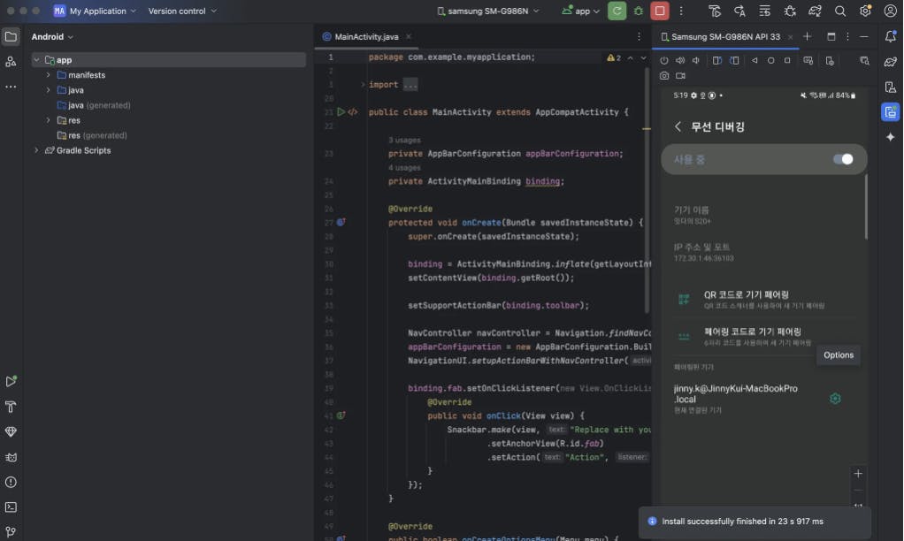Open the editor tabs kebab menu
This screenshot has height=541, width=904.
[x=639, y=37]
